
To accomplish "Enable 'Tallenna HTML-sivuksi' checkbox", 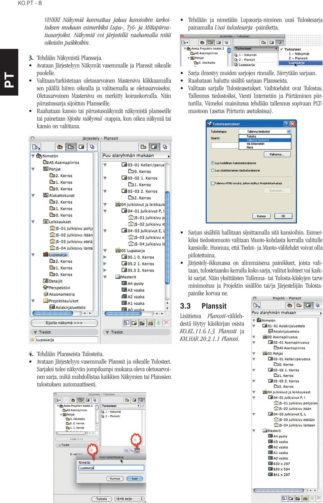I will (x=213, y=183).
